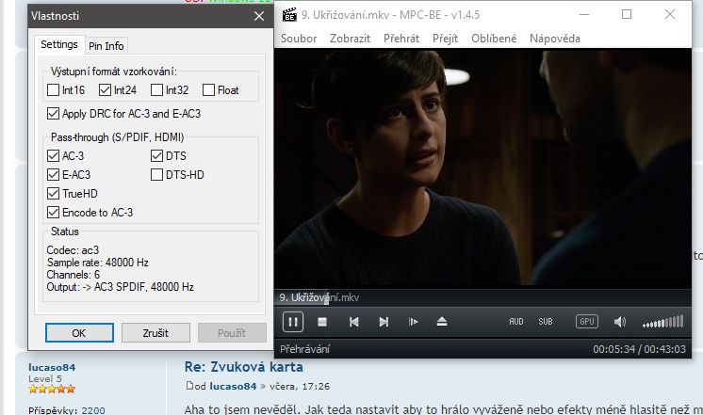Click the eject/open file icon
Image resolution: width=703 pixels, height=415 pixels.
coord(442,322)
